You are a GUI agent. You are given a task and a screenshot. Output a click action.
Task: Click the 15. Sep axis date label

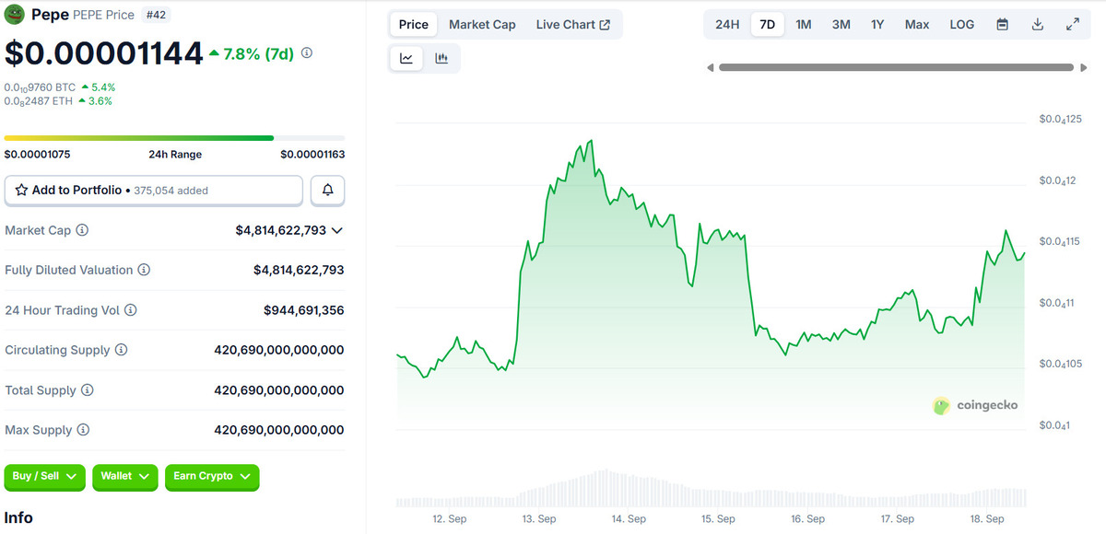click(719, 519)
